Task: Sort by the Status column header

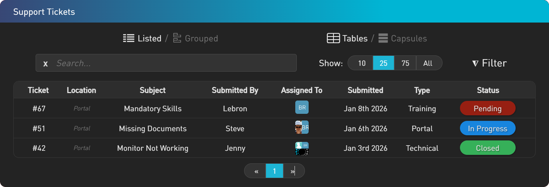Action: click(488, 90)
